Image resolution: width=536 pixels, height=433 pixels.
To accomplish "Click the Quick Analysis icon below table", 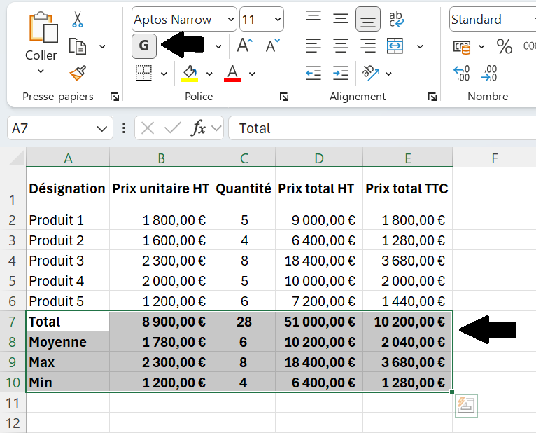I will point(466,406).
